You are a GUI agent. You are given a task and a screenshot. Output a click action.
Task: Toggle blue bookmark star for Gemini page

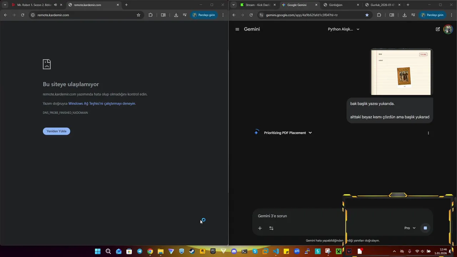(367, 15)
